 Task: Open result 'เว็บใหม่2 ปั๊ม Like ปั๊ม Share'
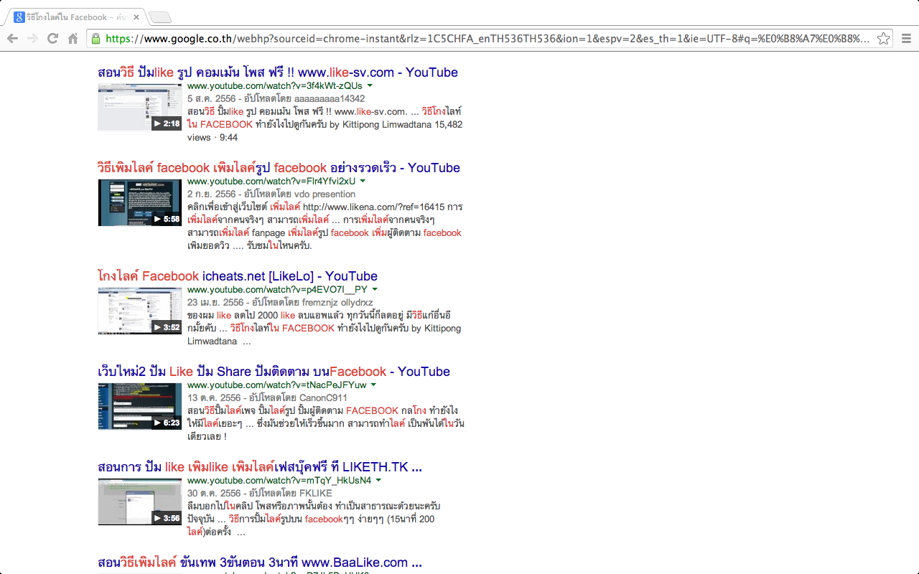[x=274, y=372]
